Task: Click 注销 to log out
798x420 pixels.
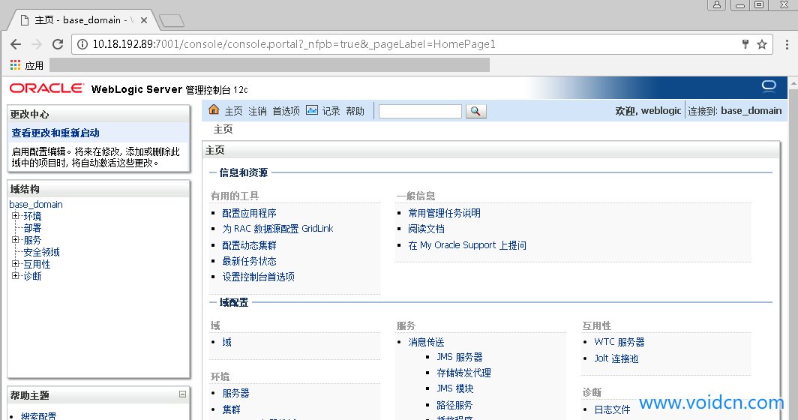Action: 257,111
